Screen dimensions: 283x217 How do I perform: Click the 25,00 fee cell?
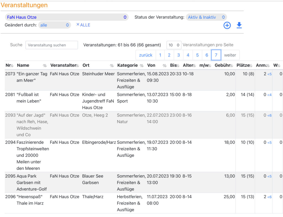(x=229, y=197)
